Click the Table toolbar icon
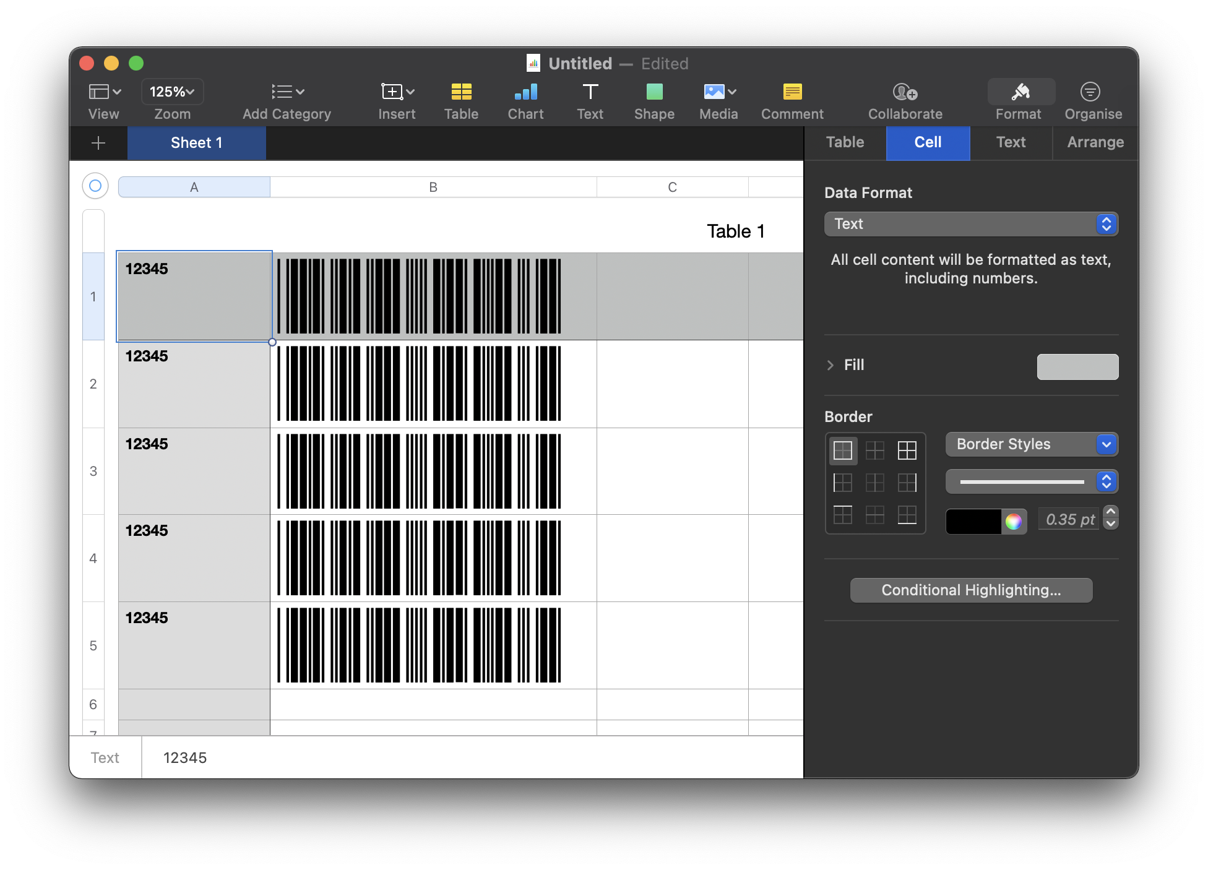The height and width of the screenshot is (870, 1208). click(x=461, y=92)
